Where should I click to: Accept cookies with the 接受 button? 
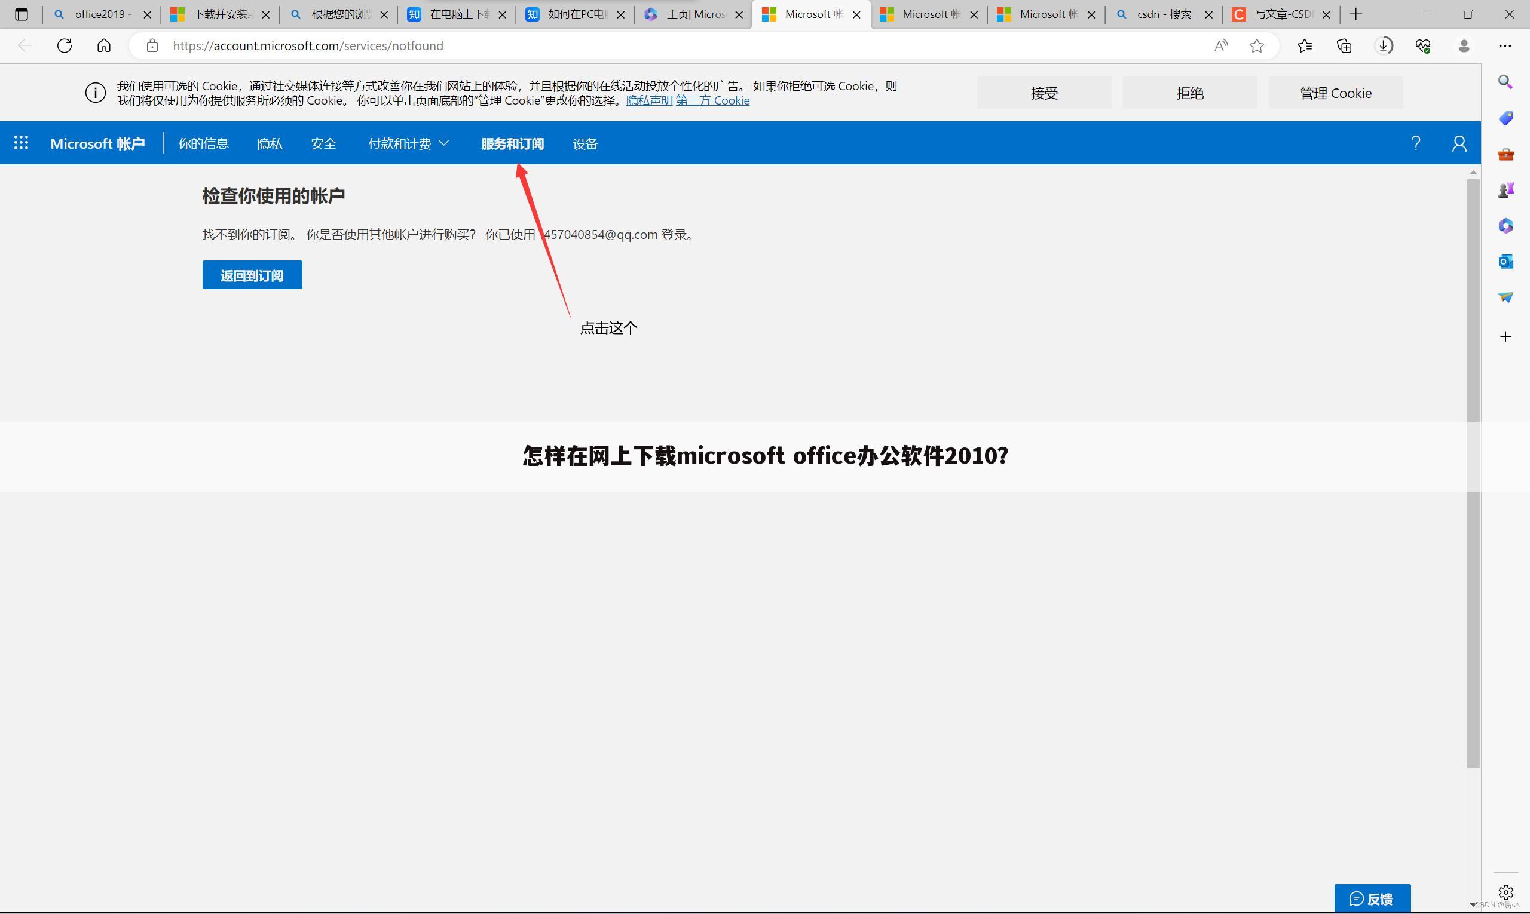pyautogui.click(x=1044, y=93)
